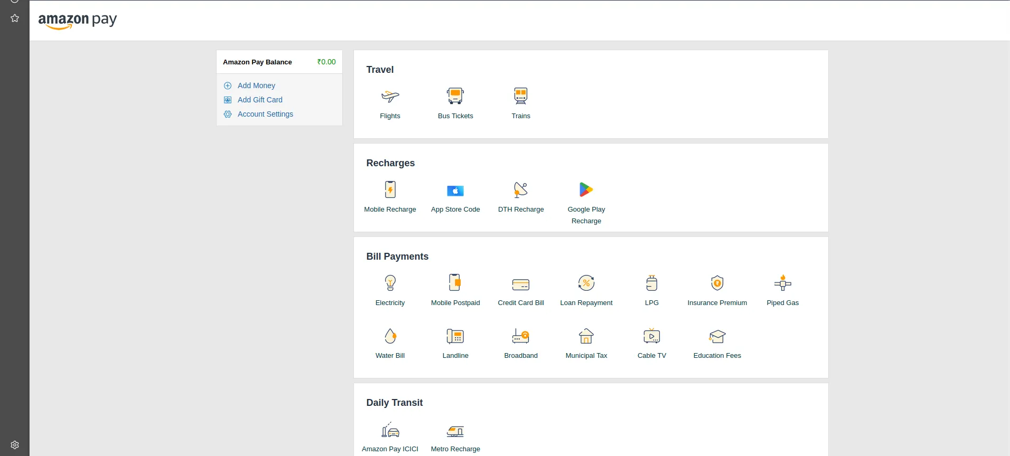Click the Add Gift Card gift icon

pos(228,100)
